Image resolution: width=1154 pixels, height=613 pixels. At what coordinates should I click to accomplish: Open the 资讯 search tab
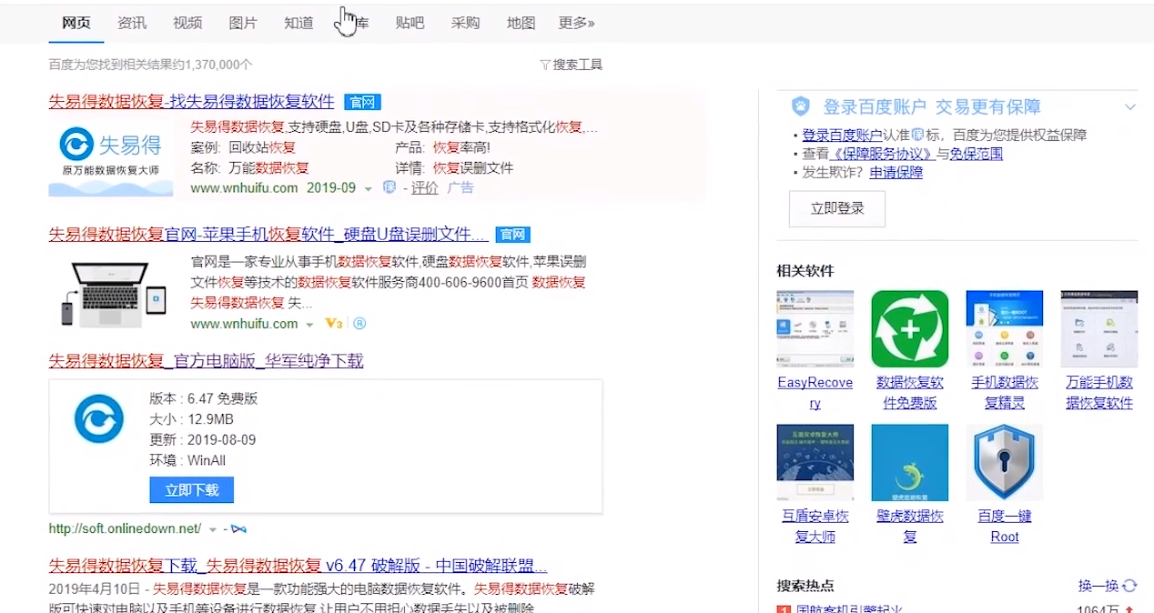(x=132, y=23)
